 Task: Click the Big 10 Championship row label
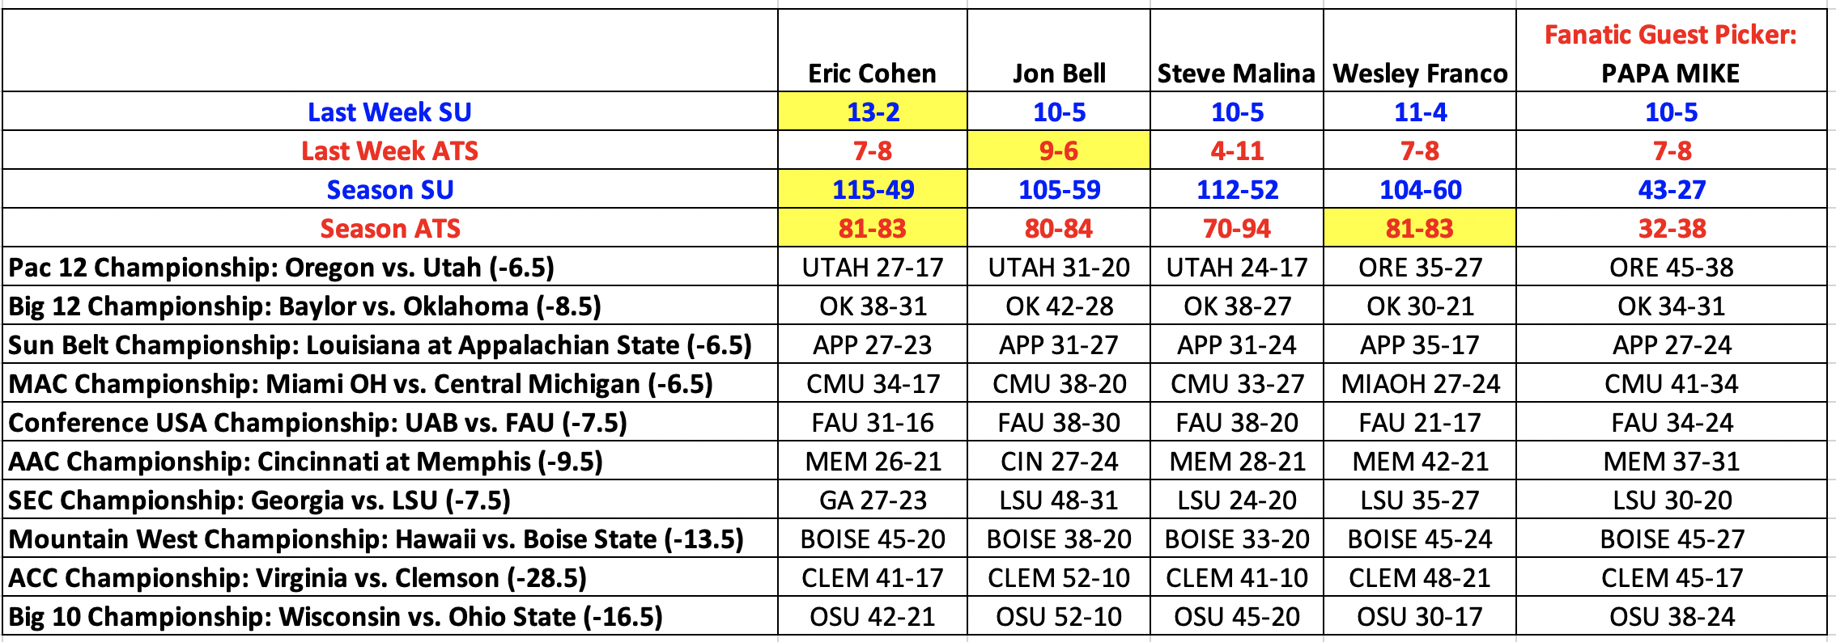tap(335, 616)
